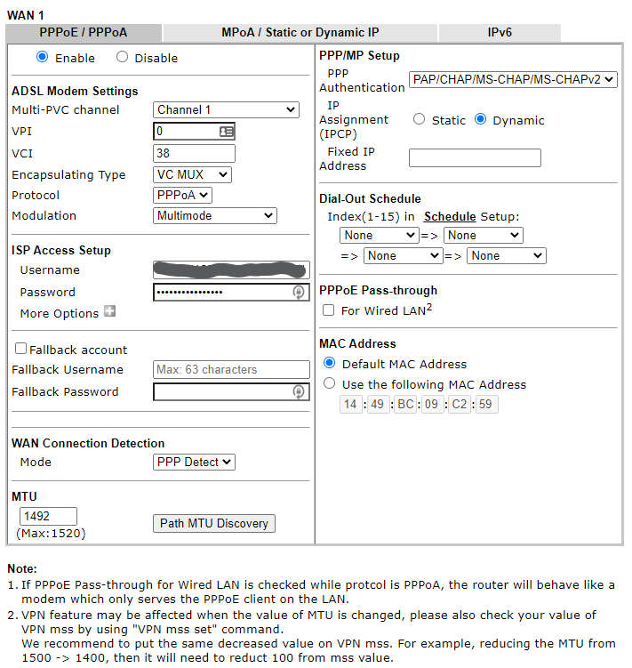Click the MTU value field

[48, 516]
